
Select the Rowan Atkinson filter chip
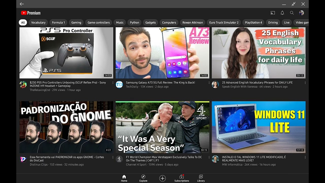[193, 22]
